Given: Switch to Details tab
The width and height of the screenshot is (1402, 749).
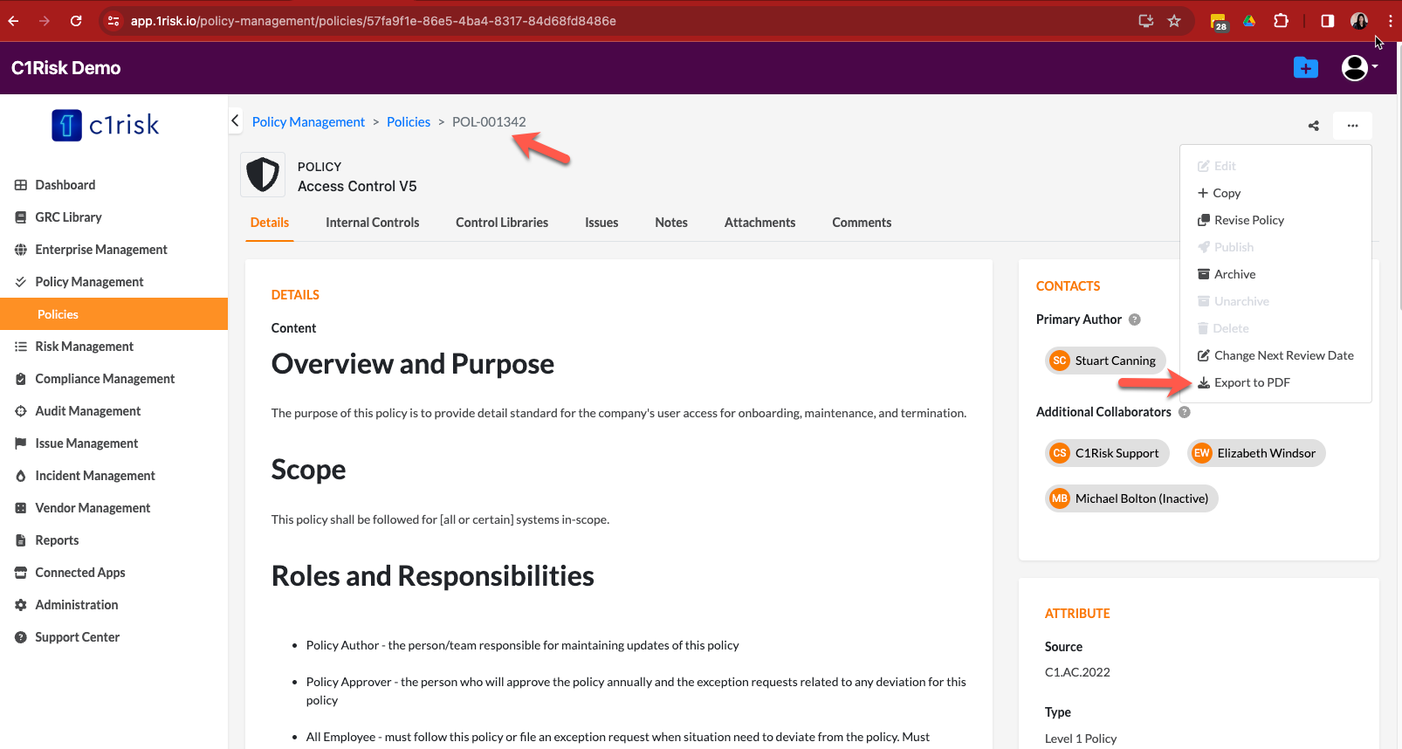Looking at the screenshot, I should pyautogui.click(x=270, y=223).
